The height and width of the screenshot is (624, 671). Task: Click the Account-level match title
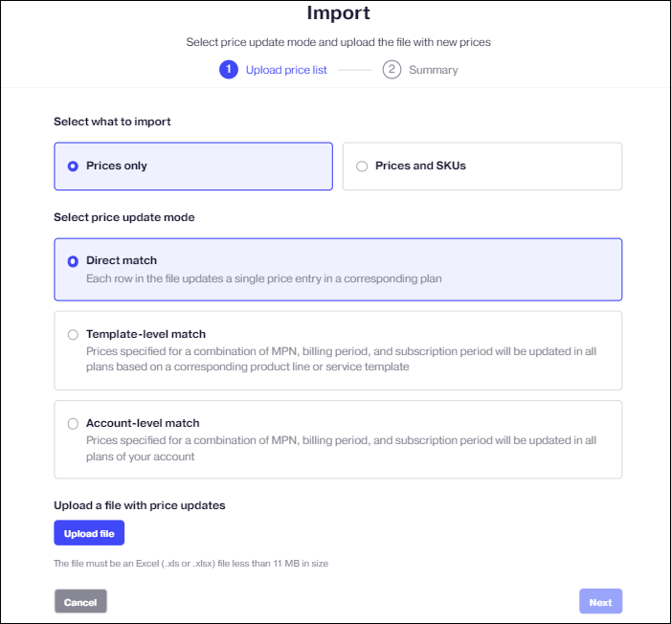[x=143, y=423]
